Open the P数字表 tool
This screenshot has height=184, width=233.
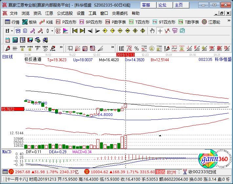[x=116, y=22]
